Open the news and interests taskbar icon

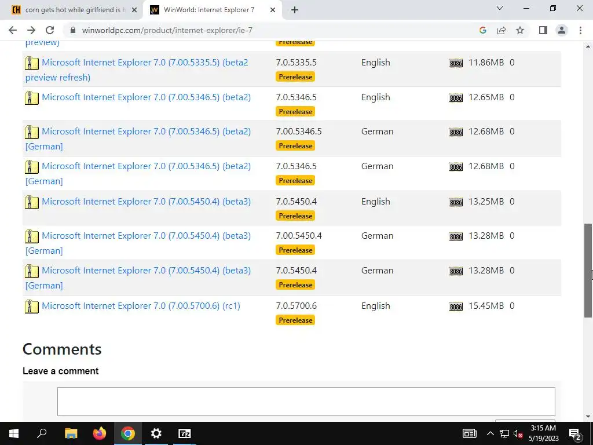pyautogui.click(x=469, y=433)
